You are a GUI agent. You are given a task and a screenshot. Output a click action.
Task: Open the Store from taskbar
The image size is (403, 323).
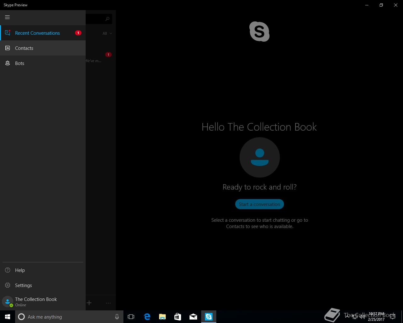pyautogui.click(x=178, y=317)
